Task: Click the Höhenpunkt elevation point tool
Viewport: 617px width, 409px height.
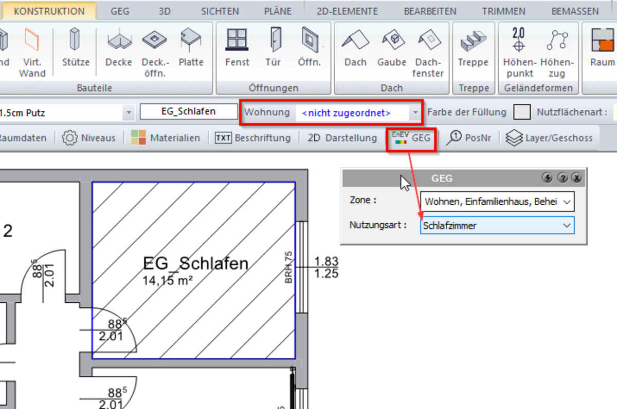Action: 519,52
